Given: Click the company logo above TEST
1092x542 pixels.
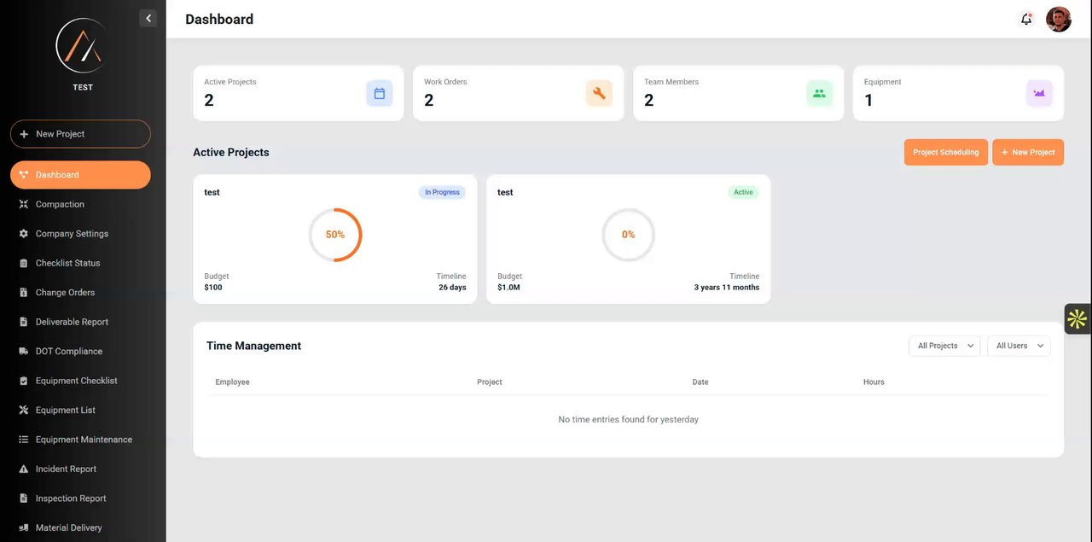Looking at the screenshot, I should pos(83,46).
